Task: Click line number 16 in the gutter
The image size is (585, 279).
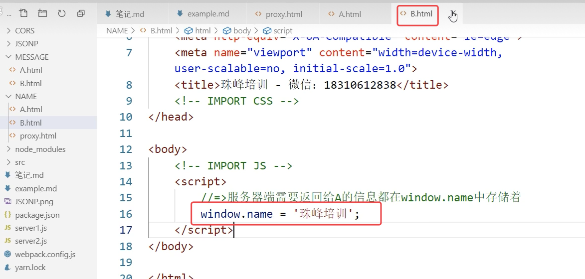Action: pyautogui.click(x=126, y=214)
